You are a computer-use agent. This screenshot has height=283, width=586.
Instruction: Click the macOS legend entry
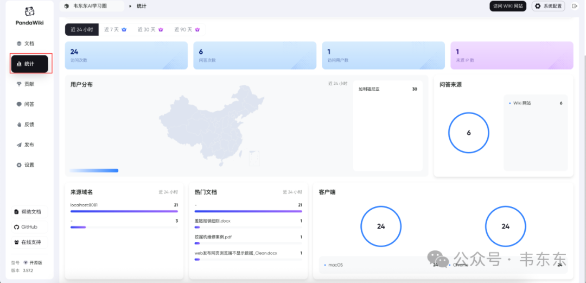[x=381, y=265]
